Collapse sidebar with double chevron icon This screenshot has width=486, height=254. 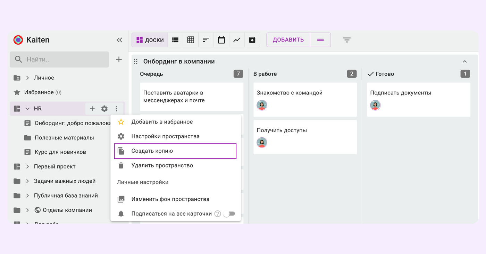(x=119, y=40)
